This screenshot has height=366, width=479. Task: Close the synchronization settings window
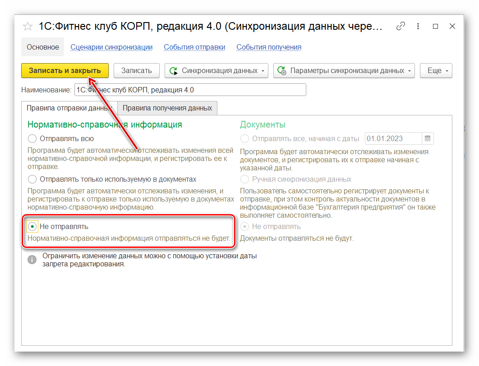[x=452, y=26]
